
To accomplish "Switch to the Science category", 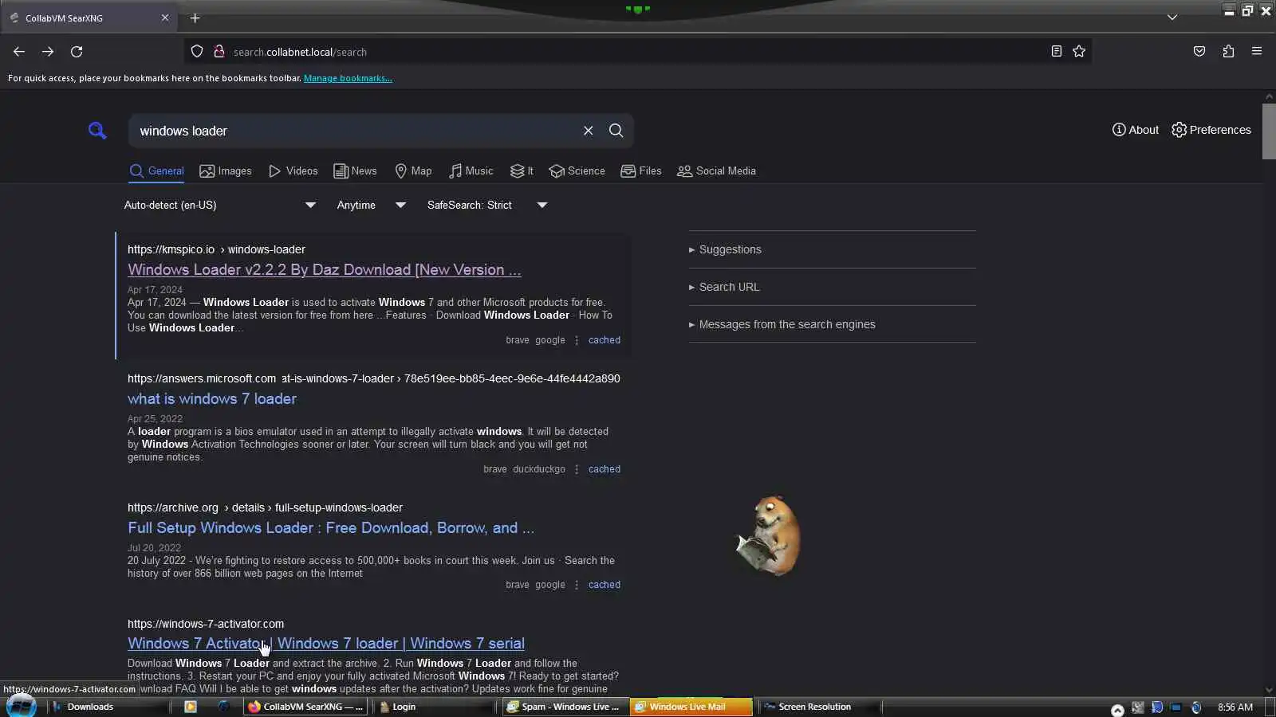I will pyautogui.click(x=577, y=171).
